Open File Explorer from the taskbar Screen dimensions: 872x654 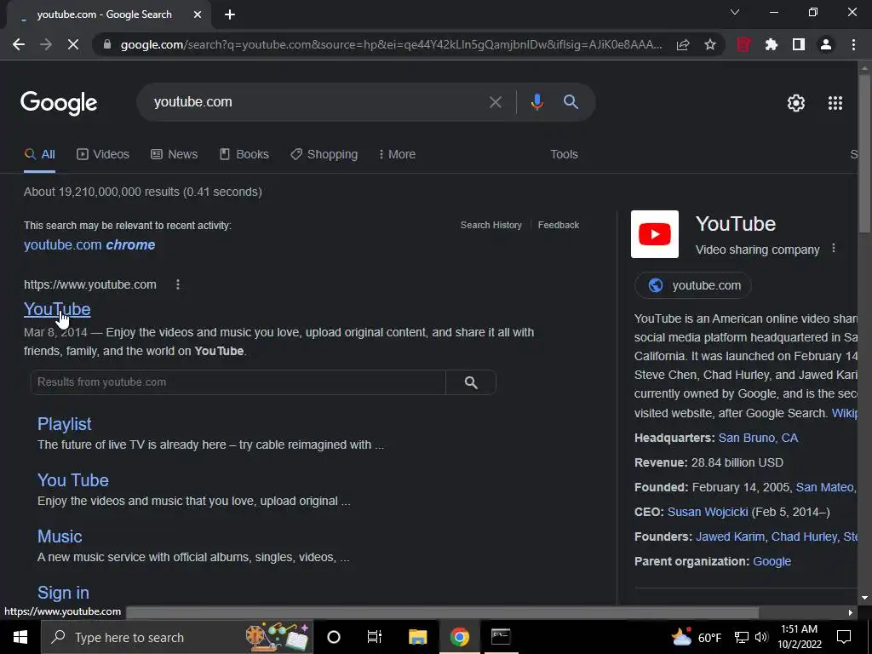point(417,637)
